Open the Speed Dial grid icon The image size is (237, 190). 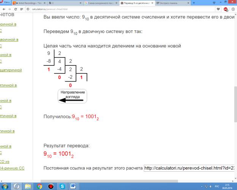click(22, 9)
